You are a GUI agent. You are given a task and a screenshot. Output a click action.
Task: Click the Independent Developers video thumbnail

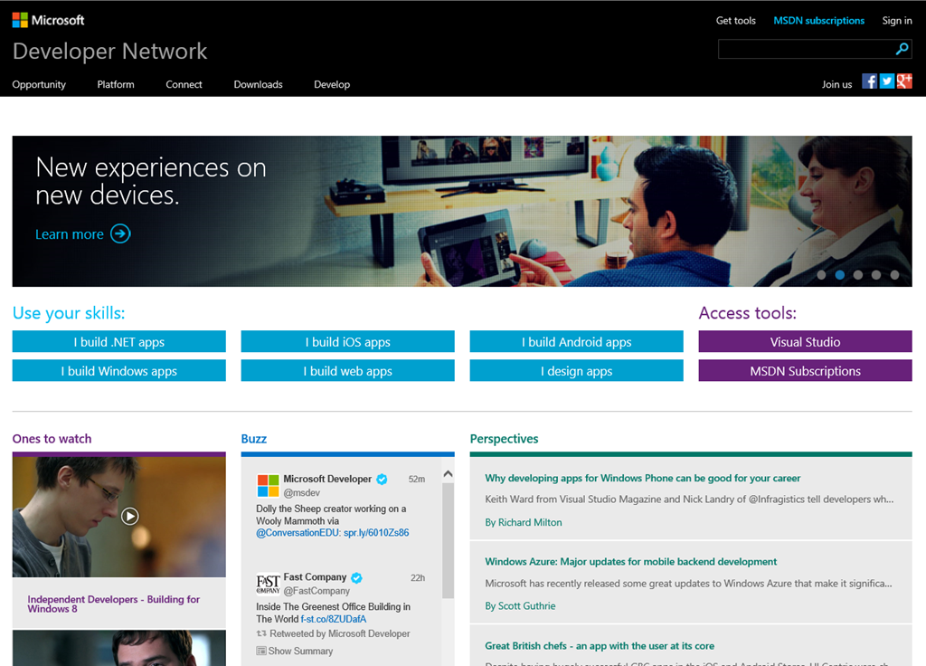click(x=119, y=517)
